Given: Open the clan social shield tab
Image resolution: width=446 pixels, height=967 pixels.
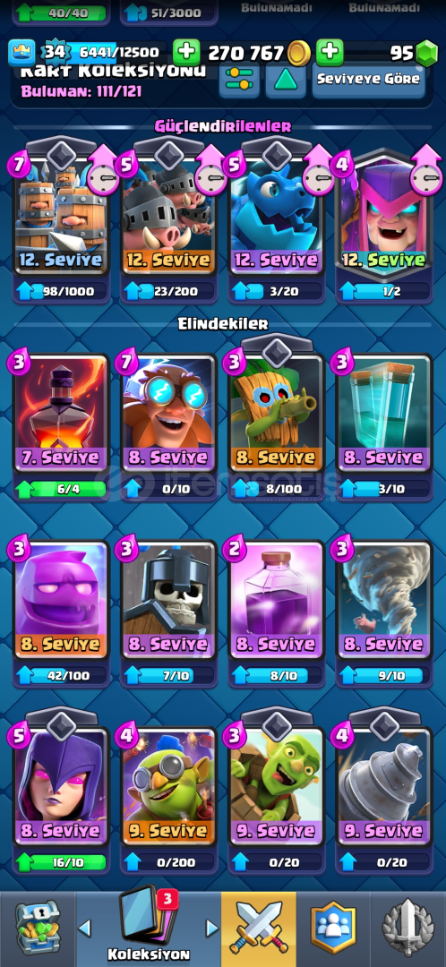Looking at the screenshot, I should click(333, 928).
